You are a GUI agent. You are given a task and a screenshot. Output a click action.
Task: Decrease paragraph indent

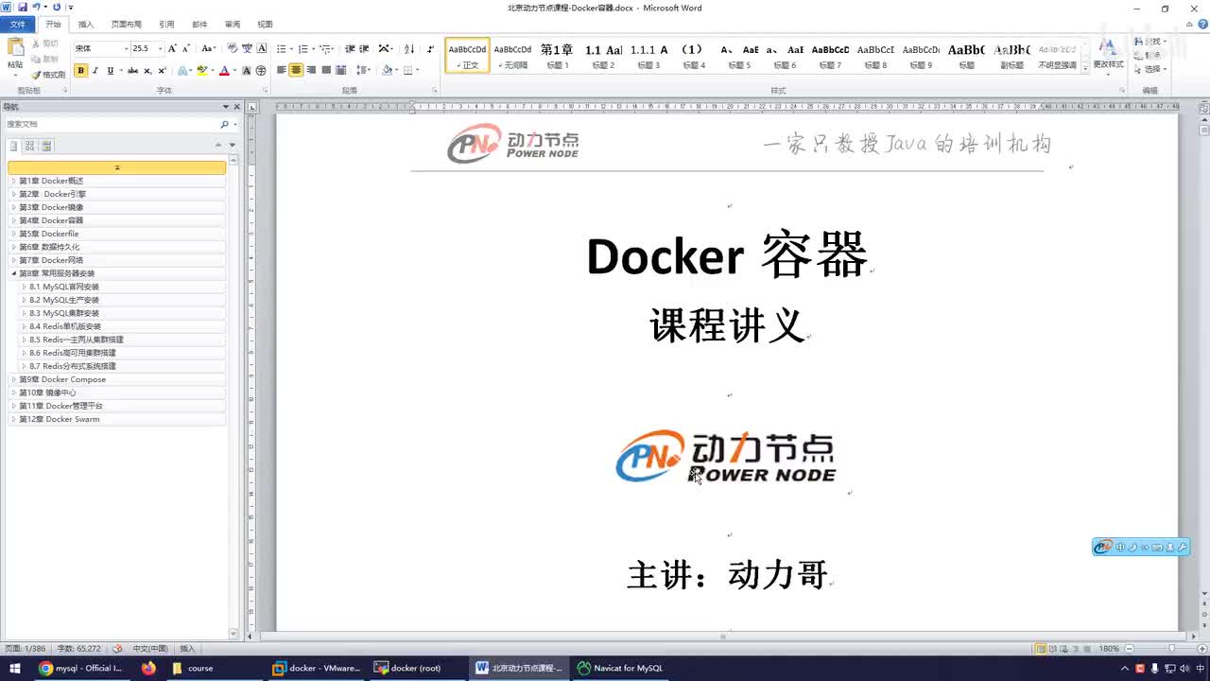point(350,48)
